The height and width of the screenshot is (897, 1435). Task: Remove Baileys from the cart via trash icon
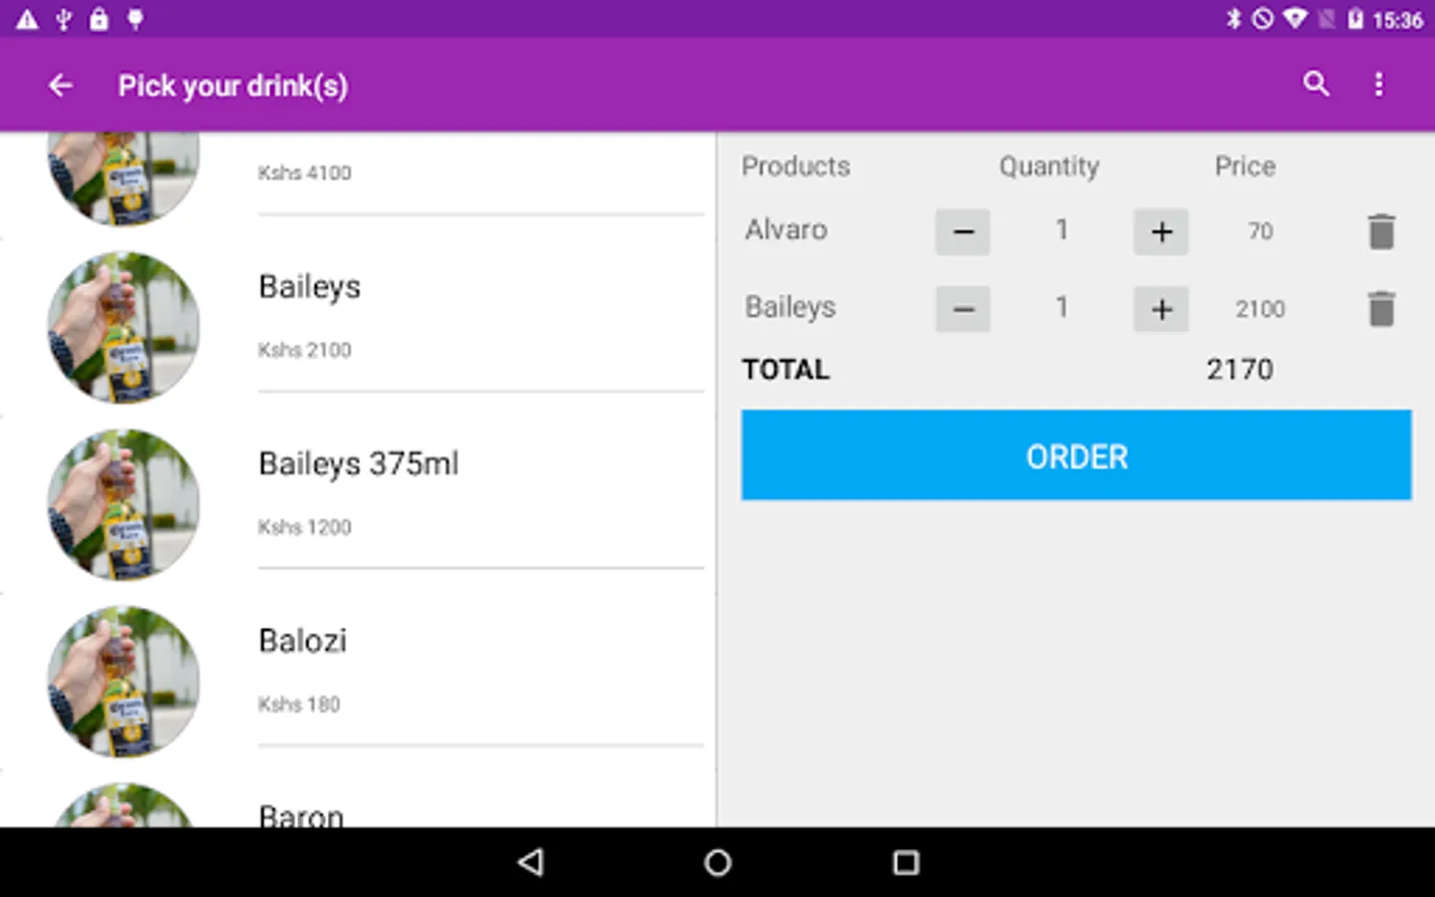coord(1381,309)
